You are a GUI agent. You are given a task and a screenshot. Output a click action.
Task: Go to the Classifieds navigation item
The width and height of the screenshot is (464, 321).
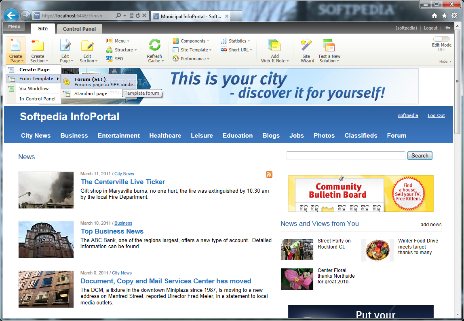click(x=361, y=136)
